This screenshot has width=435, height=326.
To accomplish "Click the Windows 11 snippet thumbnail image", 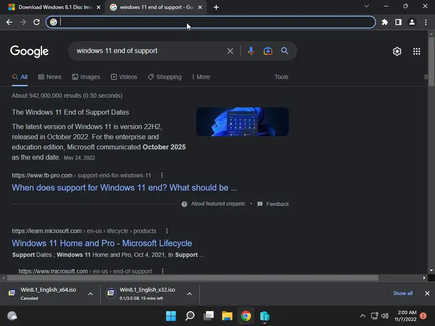I will pyautogui.click(x=243, y=122).
